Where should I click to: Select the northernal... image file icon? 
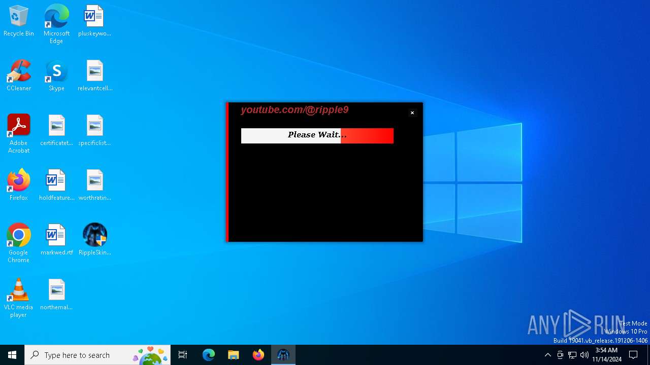coord(56,295)
